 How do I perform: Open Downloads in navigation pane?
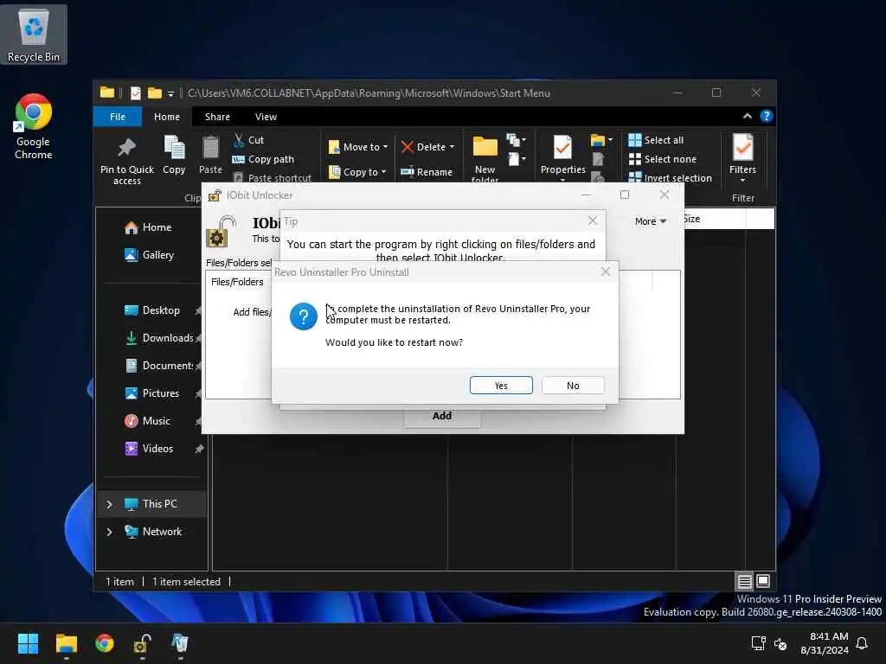pos(159,338)
